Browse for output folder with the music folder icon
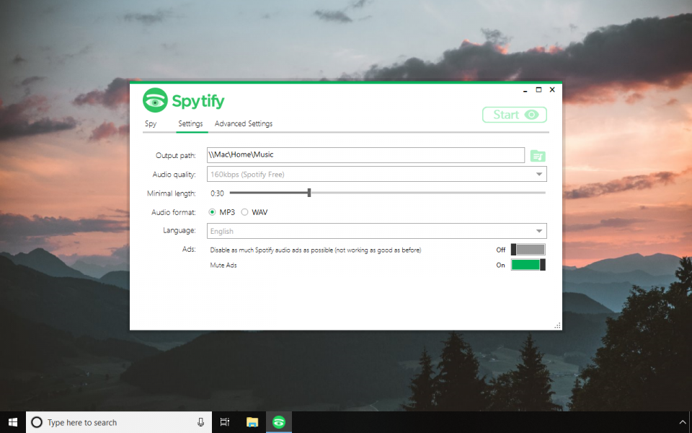The image size is (692, 433). click(538, 156)
